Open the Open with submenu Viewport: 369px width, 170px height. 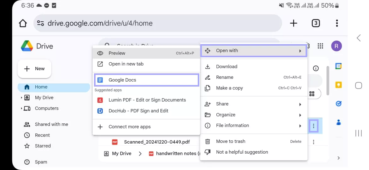(x=254, y=51)
